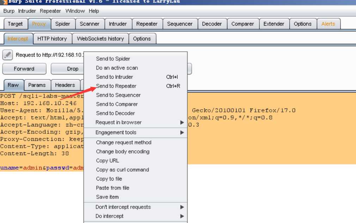Open the WebSockets history sub-tab
This screenshot has width=356, height=223.
pyautogui.click(x=100, y=39)
